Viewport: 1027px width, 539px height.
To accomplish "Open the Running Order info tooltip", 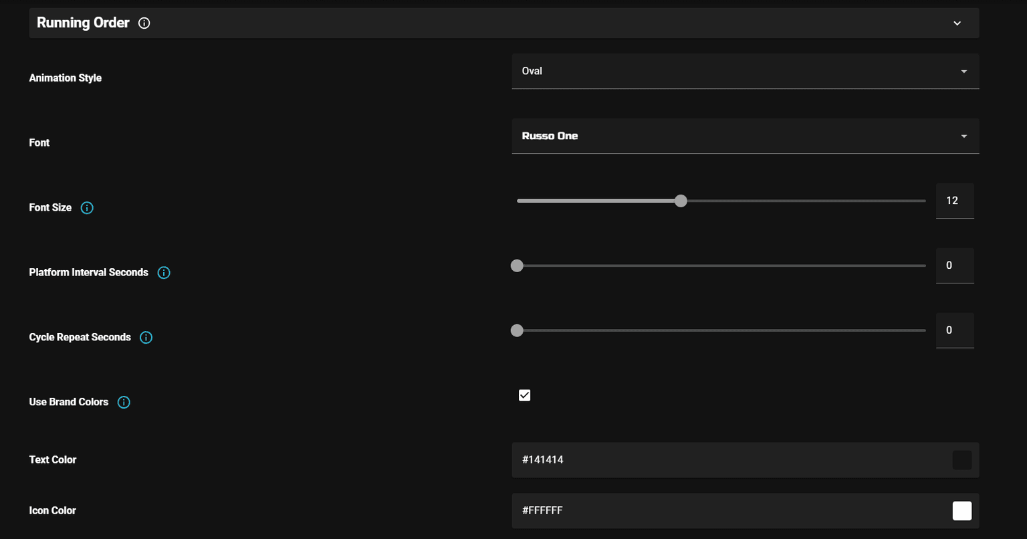I will (x=144, y=23).
